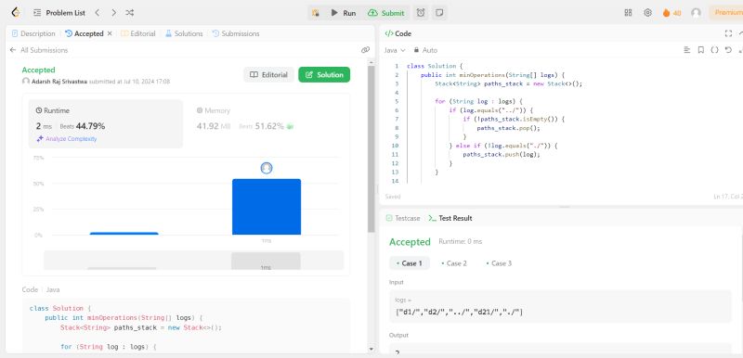
Task: Open the Problem List panel
Action: (59, 13)
